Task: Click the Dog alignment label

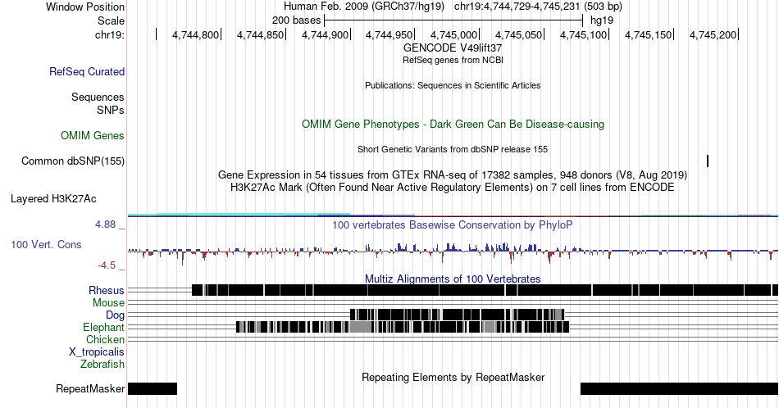Action: click(115, 315)
